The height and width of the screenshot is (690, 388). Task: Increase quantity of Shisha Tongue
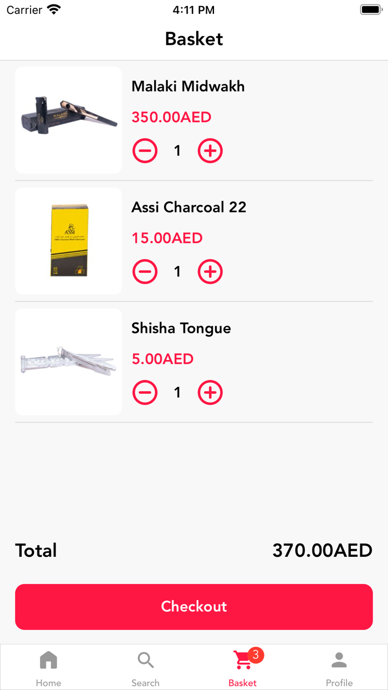point(210,392)
